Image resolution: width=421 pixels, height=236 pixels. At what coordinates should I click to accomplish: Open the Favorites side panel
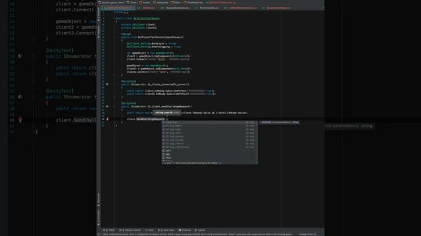tap(99, 217)
